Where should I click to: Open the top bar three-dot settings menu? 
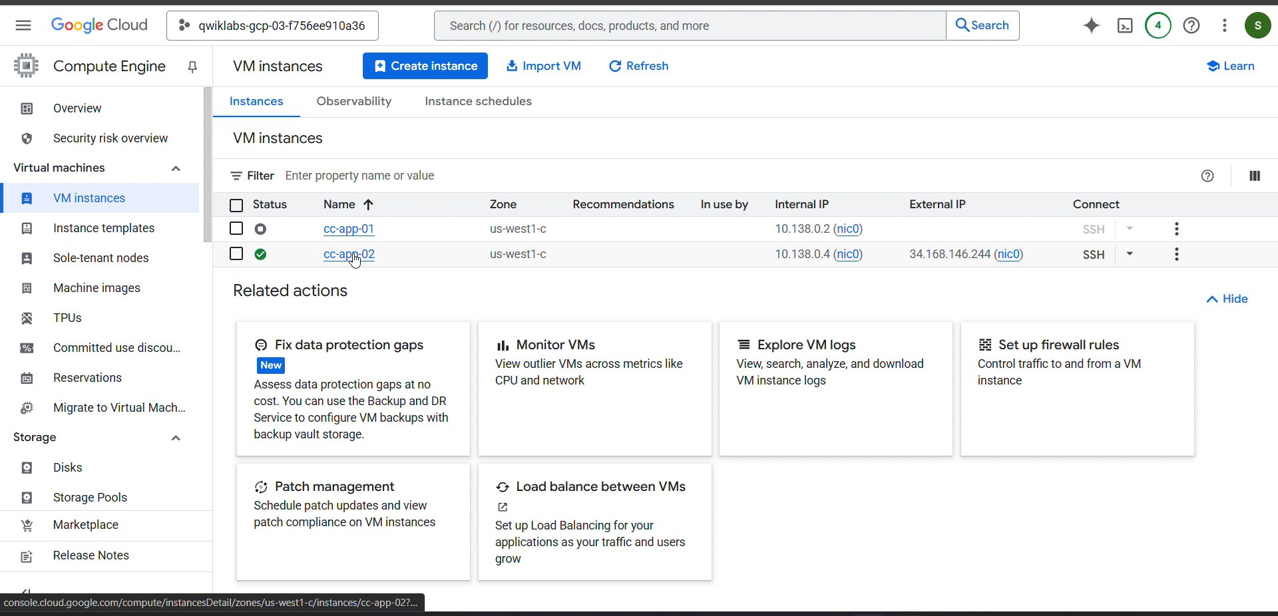click(x=1225, y=25)
